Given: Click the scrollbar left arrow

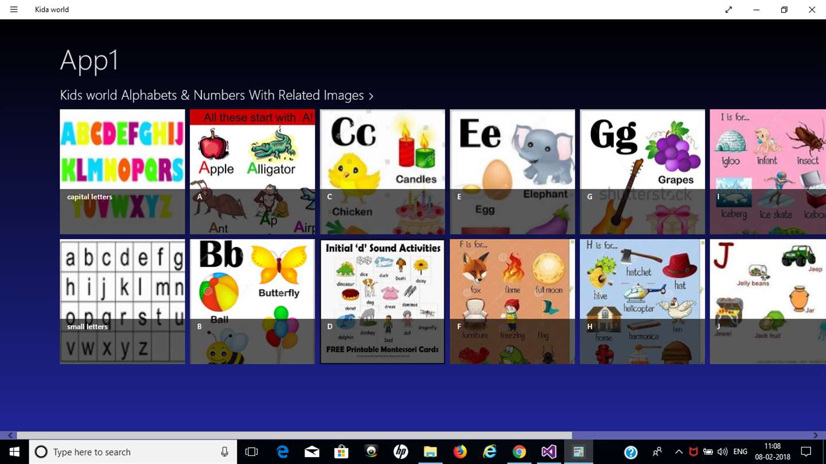Looking at the screenshot, I should (x=10, y=435).
